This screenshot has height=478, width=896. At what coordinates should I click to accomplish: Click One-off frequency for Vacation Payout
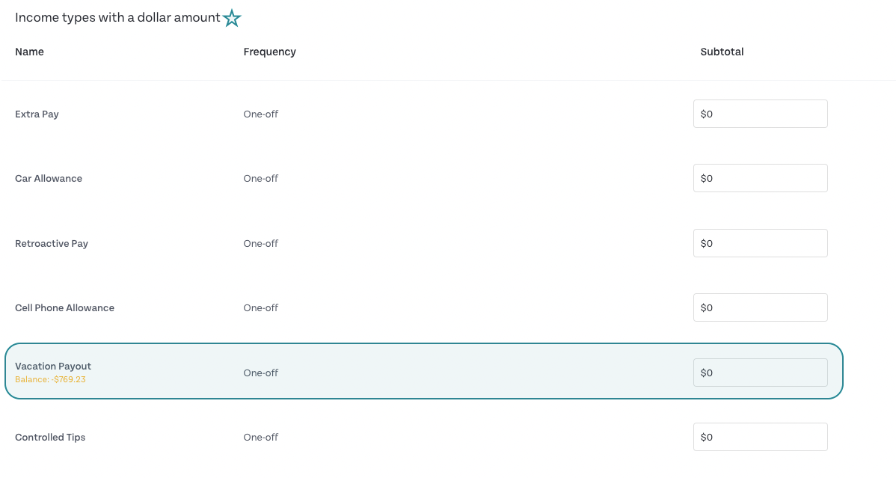(x=260, y=373)
